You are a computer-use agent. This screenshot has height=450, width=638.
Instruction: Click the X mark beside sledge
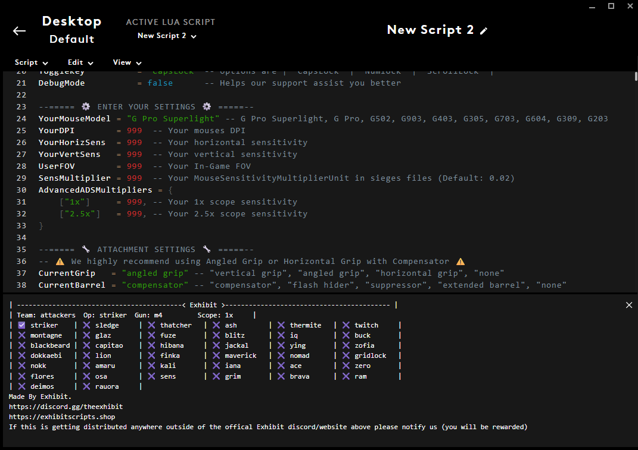pyautogui.click(x=86, y=325)
